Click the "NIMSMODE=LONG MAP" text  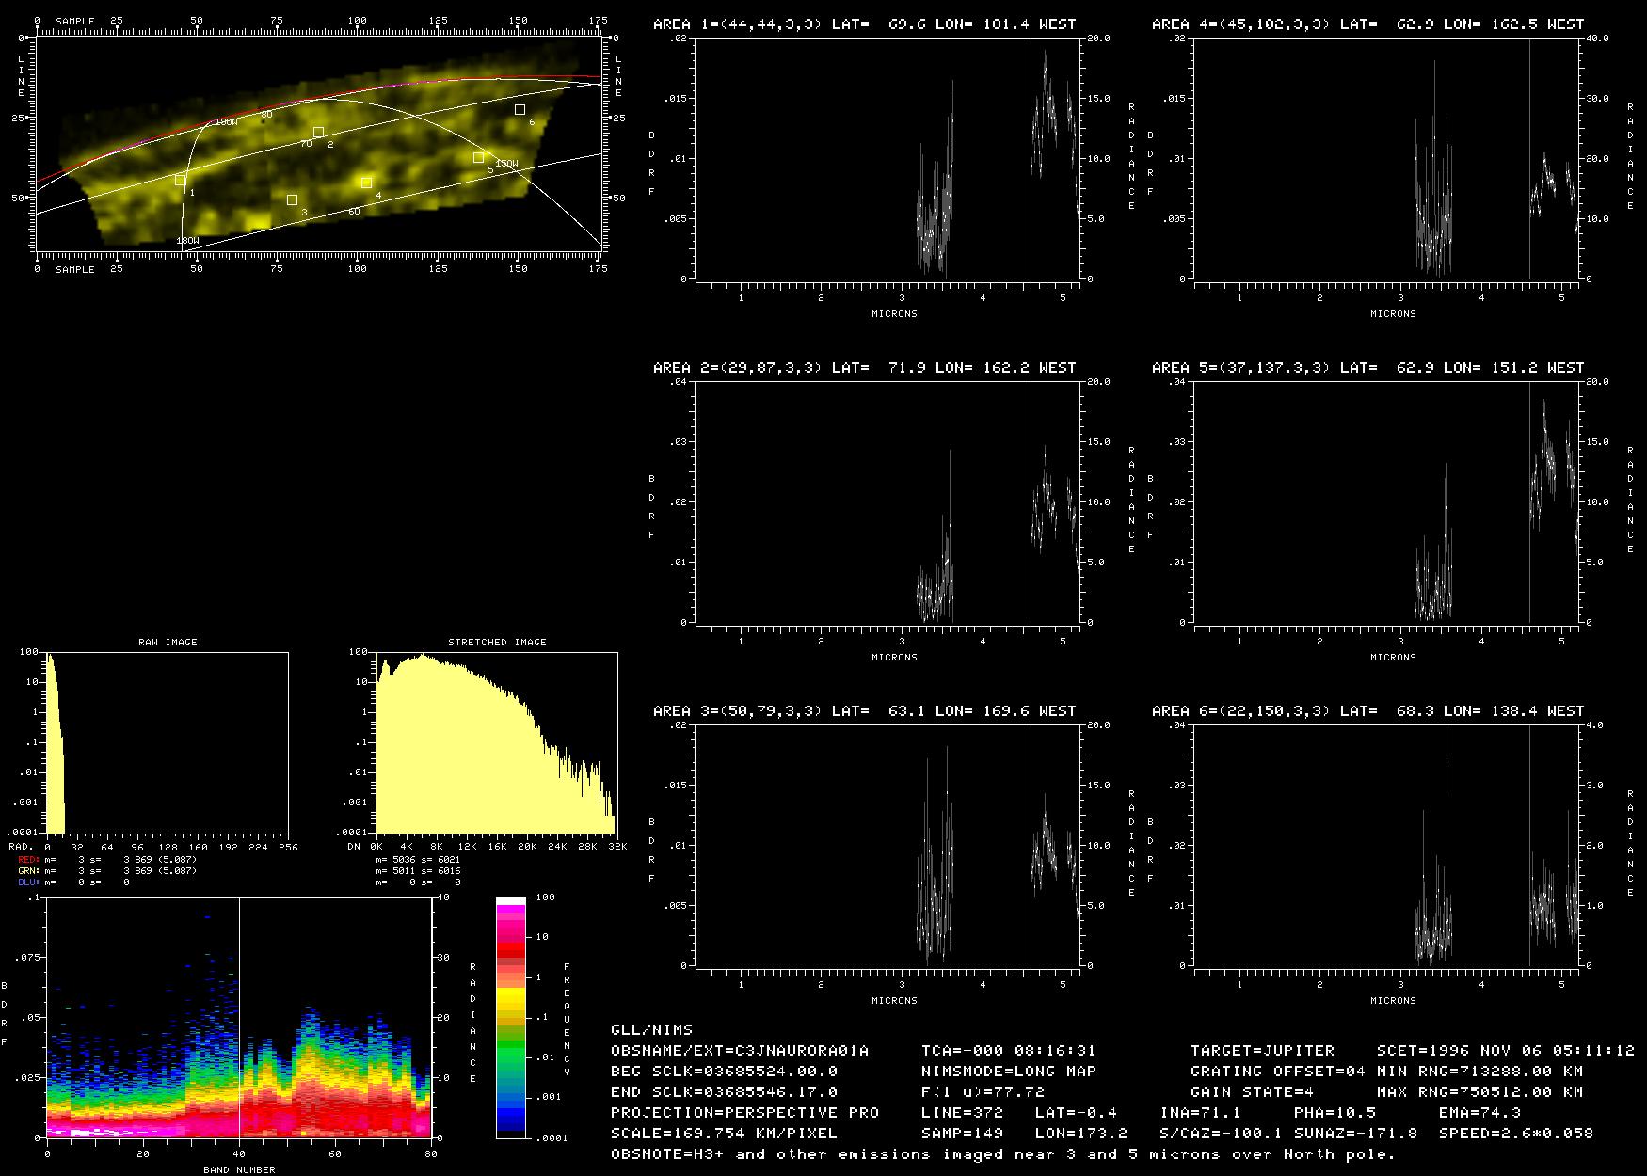click(1009, 1072)
